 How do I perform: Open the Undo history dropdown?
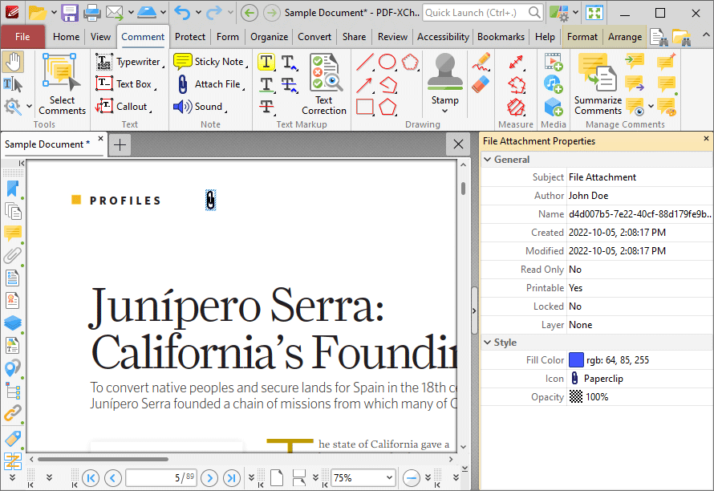[x=198, y=12]
